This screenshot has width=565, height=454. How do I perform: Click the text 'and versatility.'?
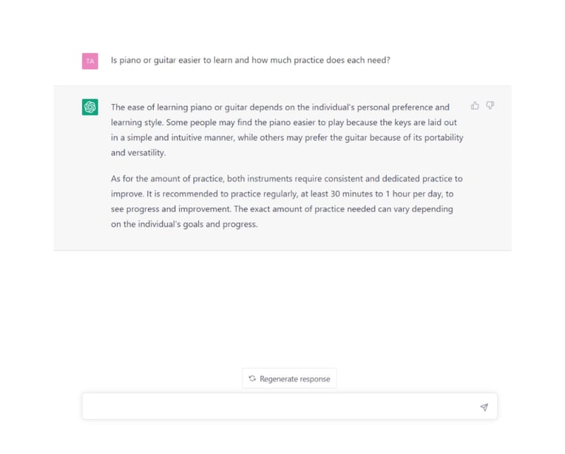(138, 153)
